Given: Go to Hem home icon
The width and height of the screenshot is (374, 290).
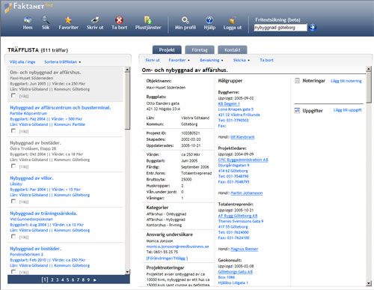Looking at the screenshot, I should [28, 20].
